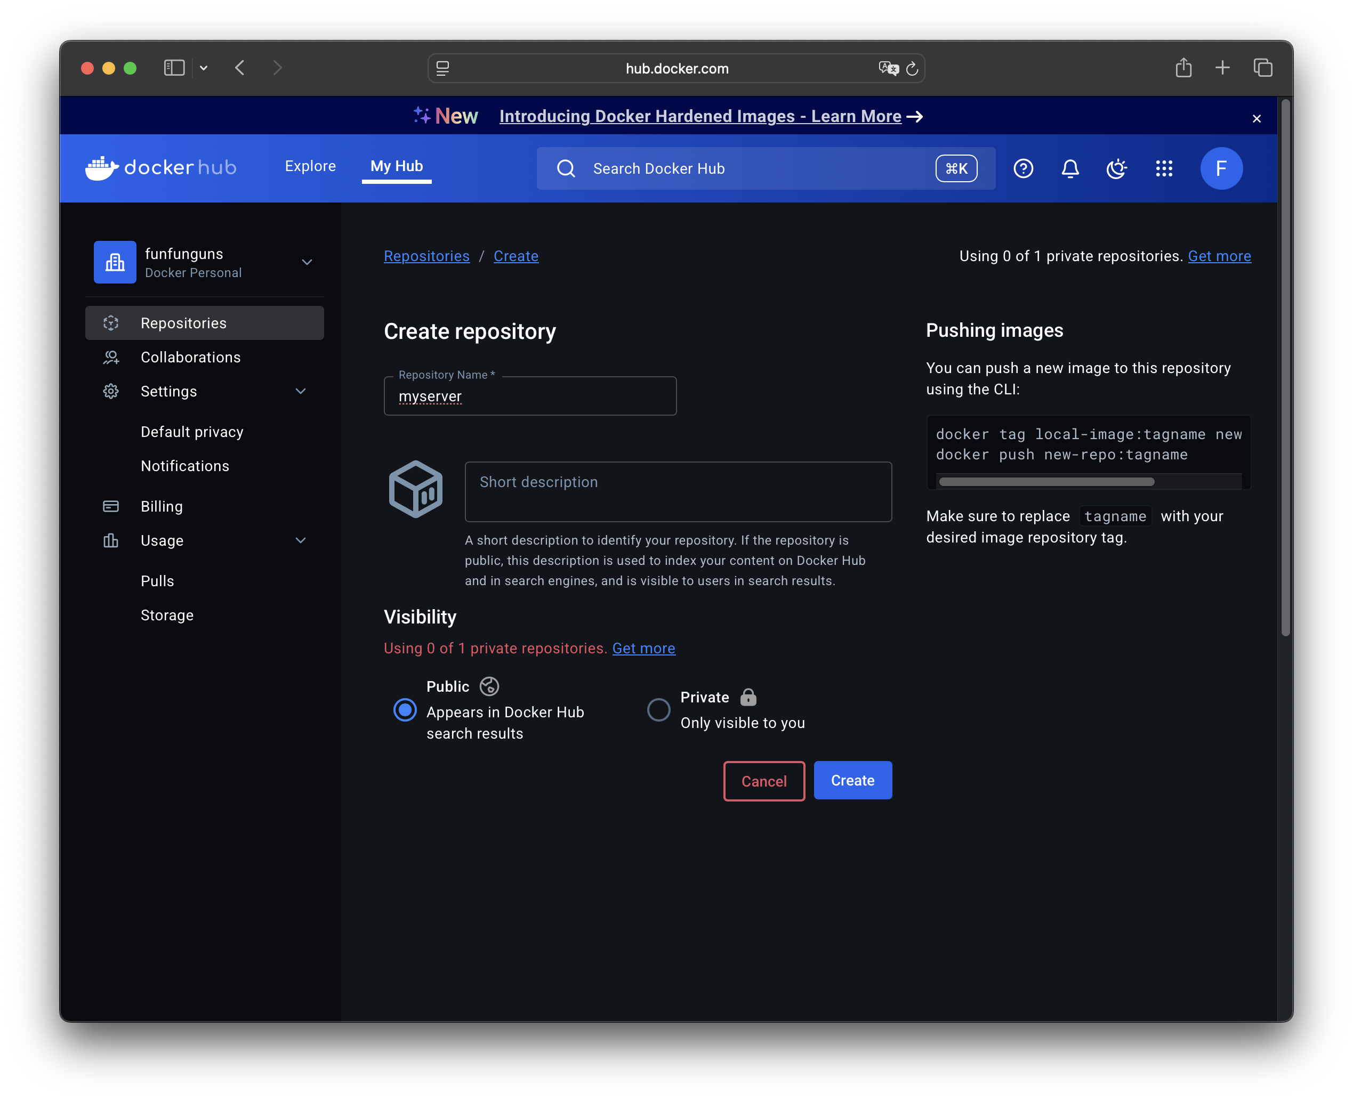Click the Usage chart icon
The image size is (1353, 1101).
111,540
